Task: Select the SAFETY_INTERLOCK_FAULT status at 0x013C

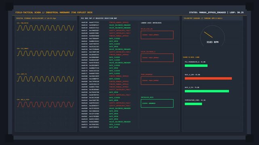Action: (x=120, y=31)
